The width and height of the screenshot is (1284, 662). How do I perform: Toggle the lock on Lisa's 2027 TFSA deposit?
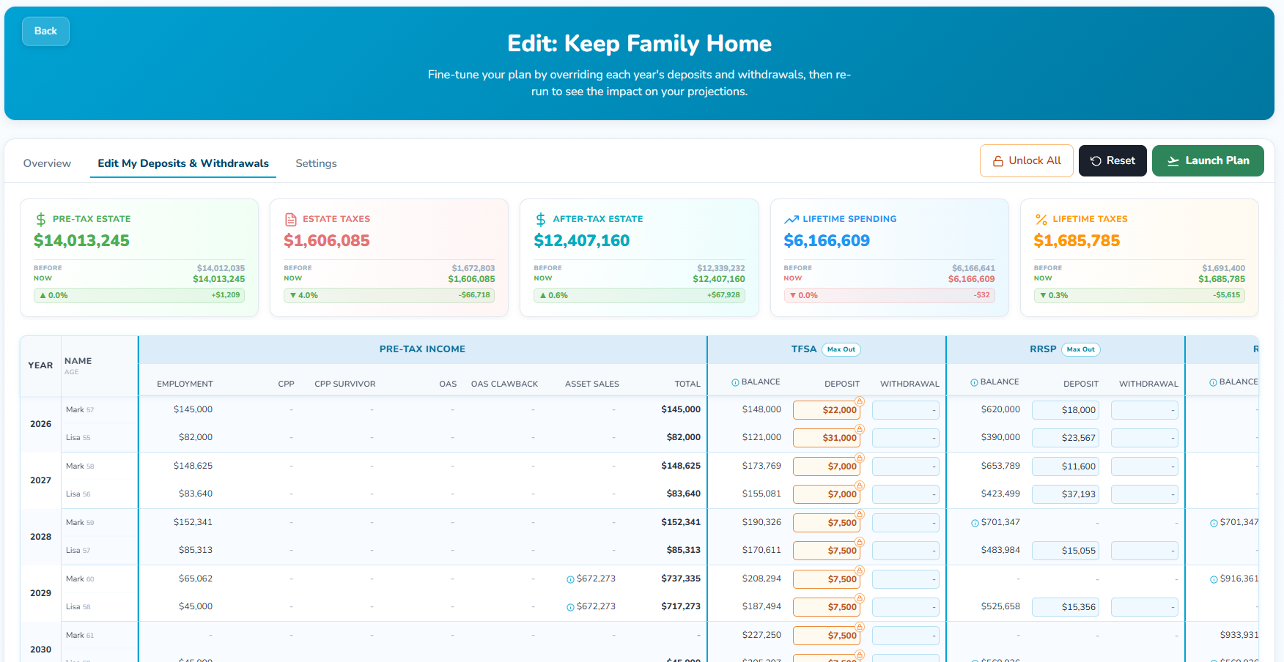tap(860, 486)
